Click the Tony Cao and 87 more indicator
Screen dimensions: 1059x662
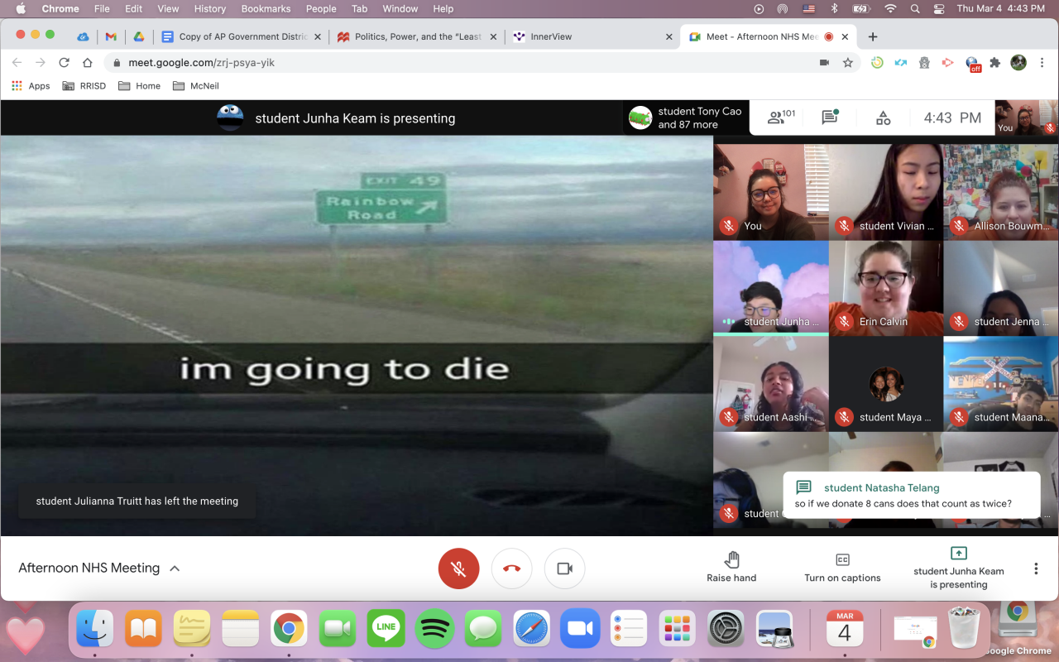point(686,118)
